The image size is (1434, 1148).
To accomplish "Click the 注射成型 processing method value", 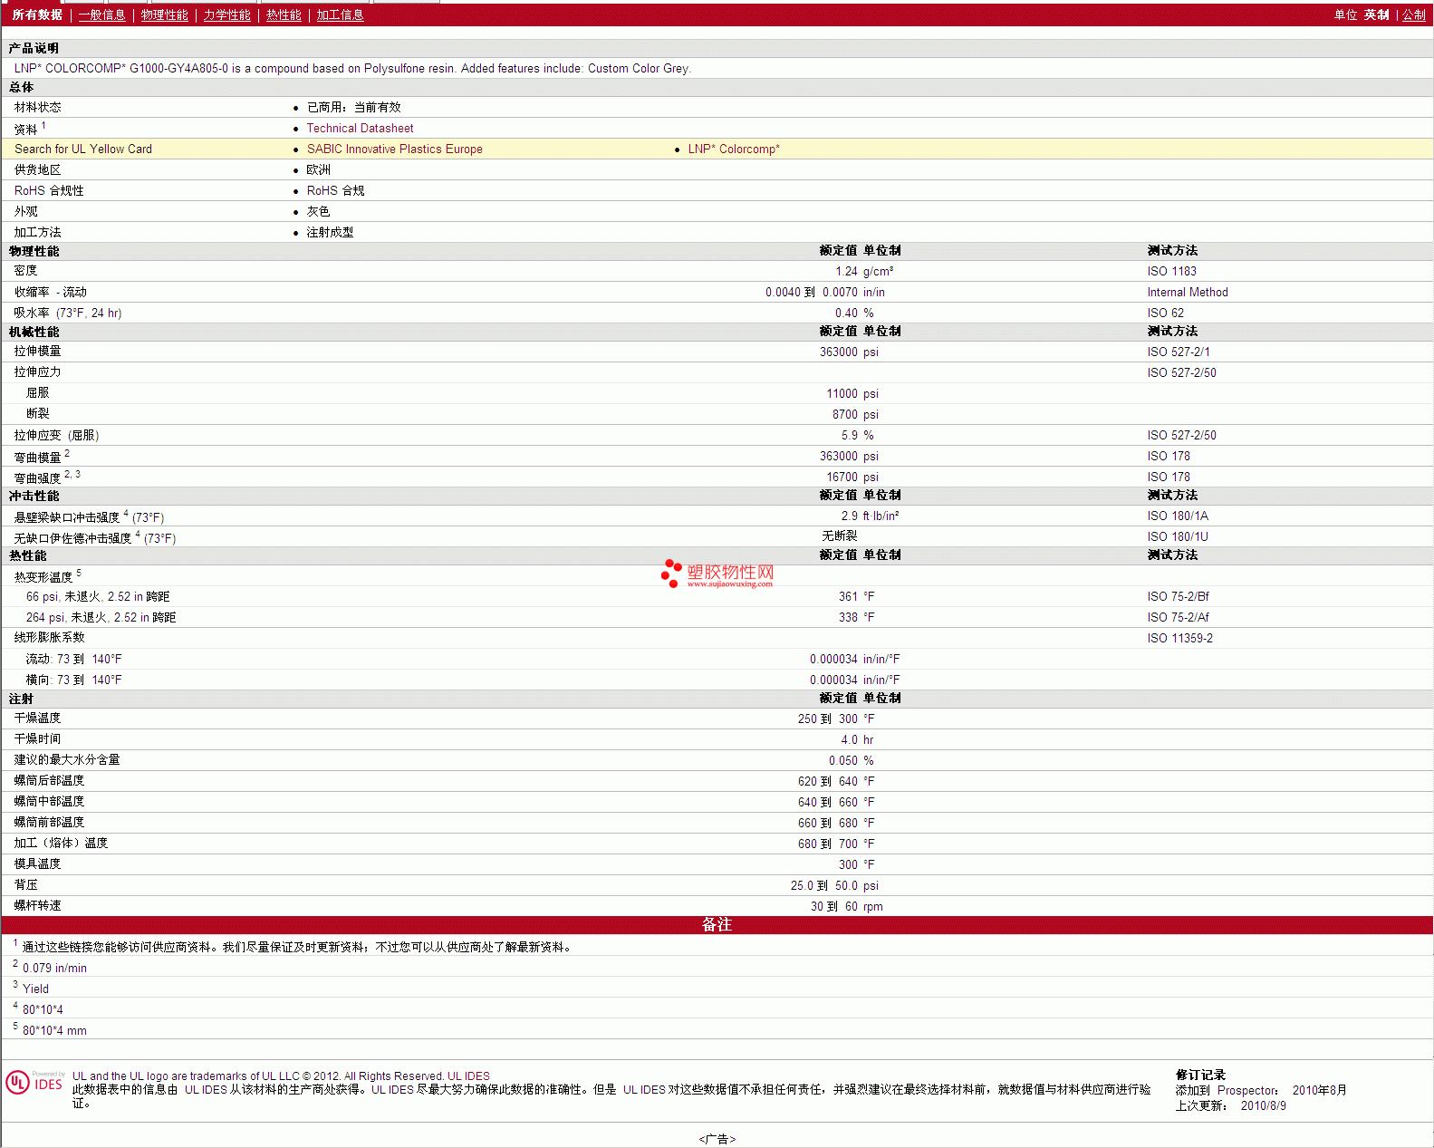I will (330, 233).
